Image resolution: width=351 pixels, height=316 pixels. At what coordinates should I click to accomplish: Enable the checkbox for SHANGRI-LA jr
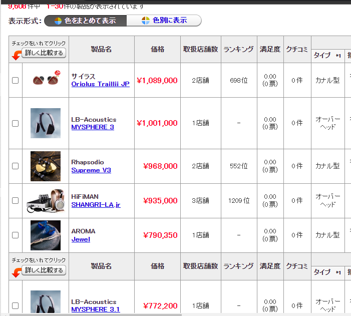pyautogui.click(x=15, y=201)
